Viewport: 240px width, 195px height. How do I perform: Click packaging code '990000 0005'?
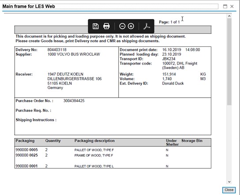[x=26, y=150]
